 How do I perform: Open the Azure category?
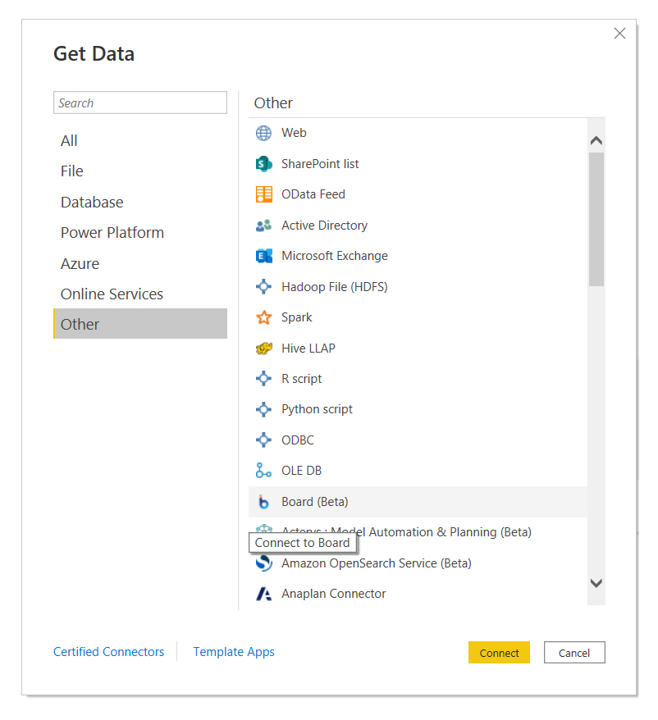tap(140, 263)
